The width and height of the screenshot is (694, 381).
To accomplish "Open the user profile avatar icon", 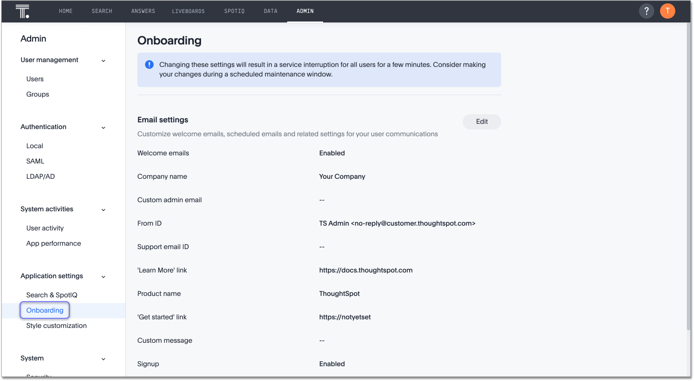I will pos(667,11).
